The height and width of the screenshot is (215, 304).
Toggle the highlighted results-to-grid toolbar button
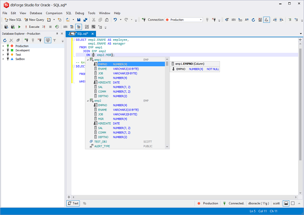[x=78, y=27]
